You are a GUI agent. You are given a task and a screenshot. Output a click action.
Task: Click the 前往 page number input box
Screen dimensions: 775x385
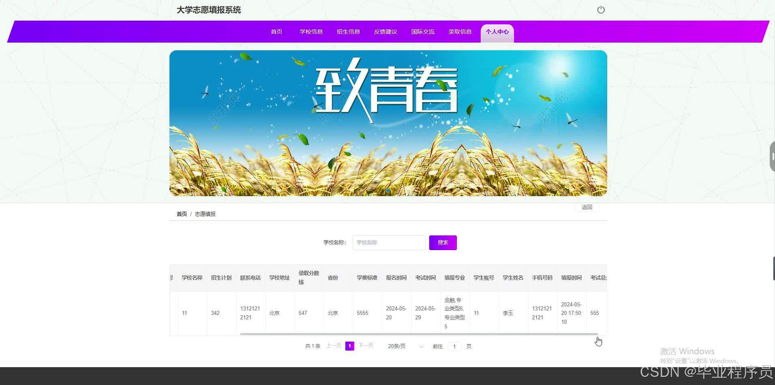[x=454, y=346]
